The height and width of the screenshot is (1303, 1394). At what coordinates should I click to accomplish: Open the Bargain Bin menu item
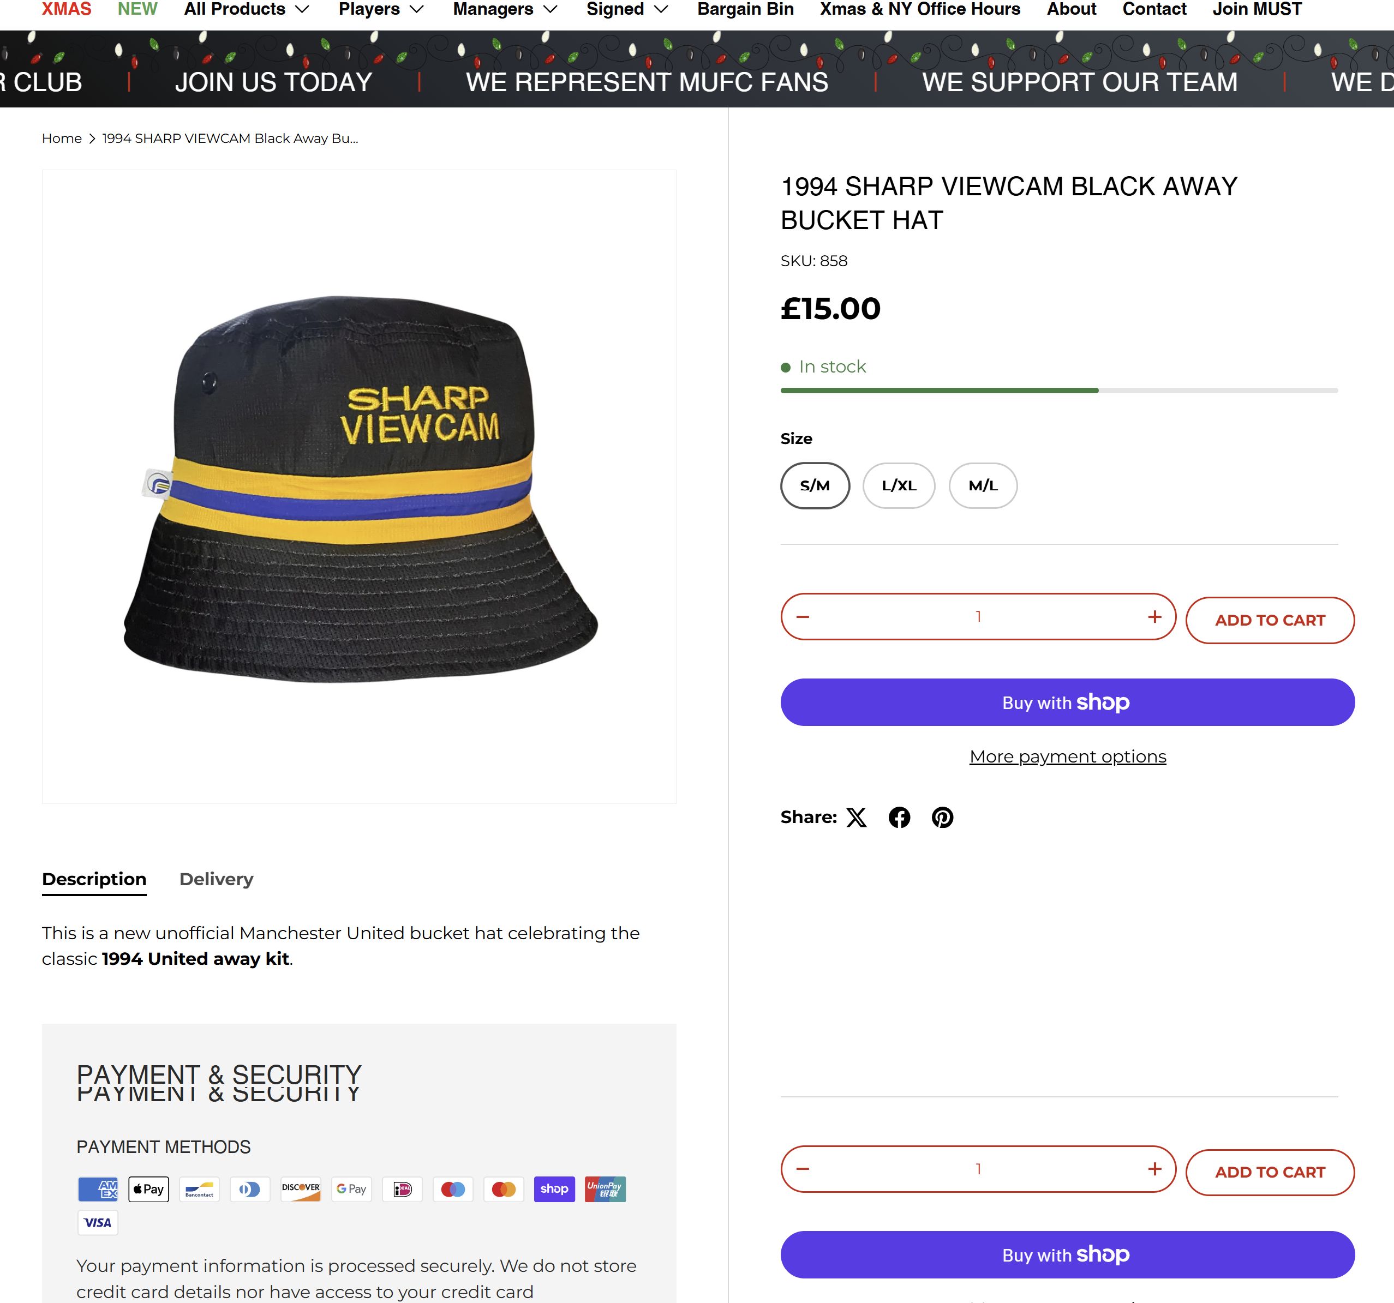745,9
